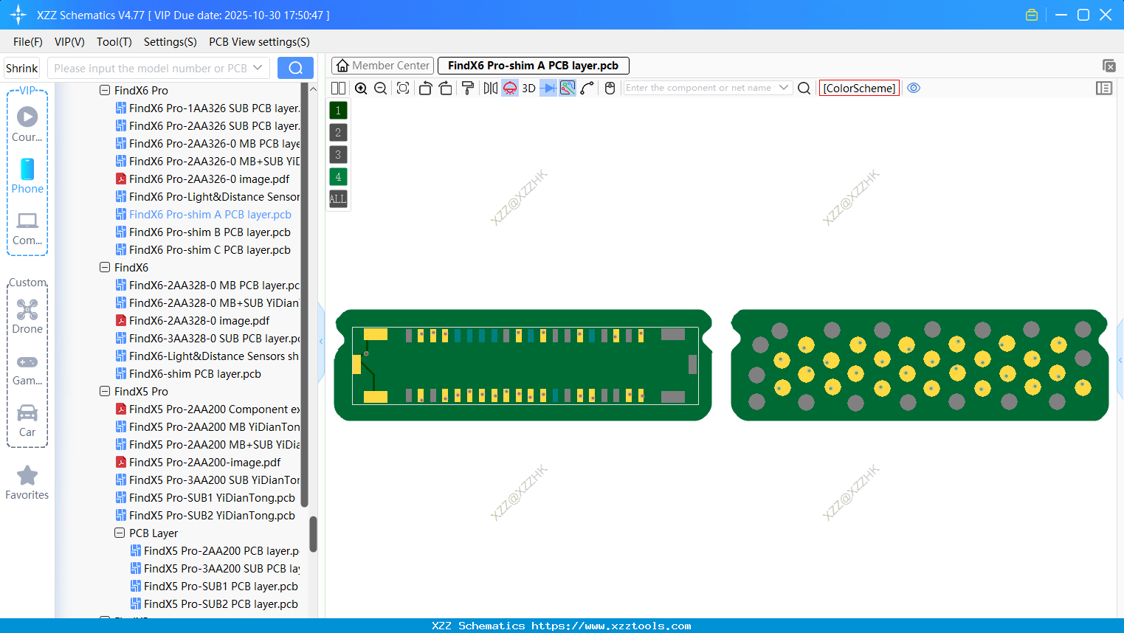1124x633 pixels.
Task: Open the curve trace tool
Action: [587, 88]
